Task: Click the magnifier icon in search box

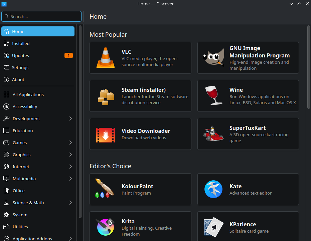Action: click(x=7, y=16)
